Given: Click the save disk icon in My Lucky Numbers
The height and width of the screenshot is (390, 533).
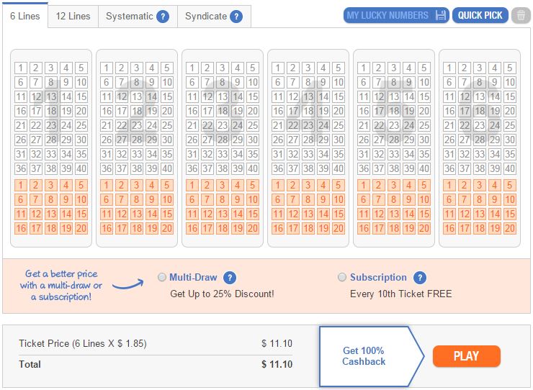Looking at the screenshot, I should (x=440, y=15).
